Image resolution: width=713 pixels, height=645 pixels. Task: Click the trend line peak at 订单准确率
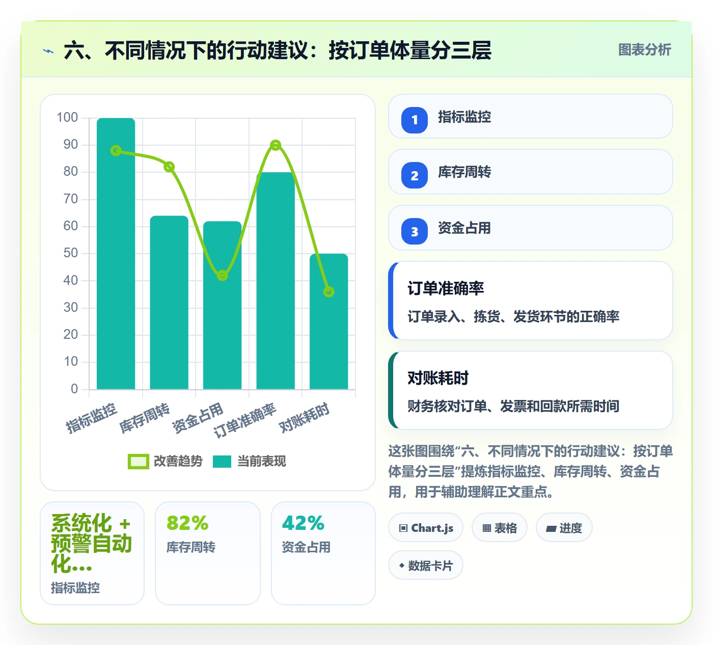pyautogui.click(x=276, y=145)
